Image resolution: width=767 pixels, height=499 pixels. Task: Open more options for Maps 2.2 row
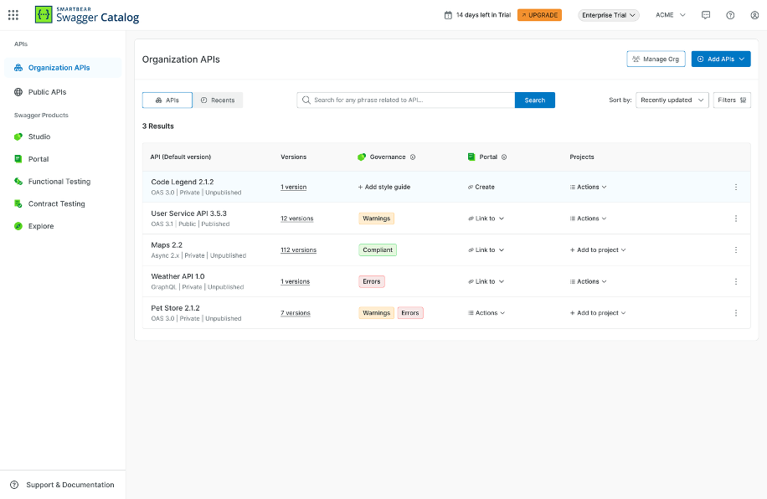pyautogui.click(x=736, y=250)
